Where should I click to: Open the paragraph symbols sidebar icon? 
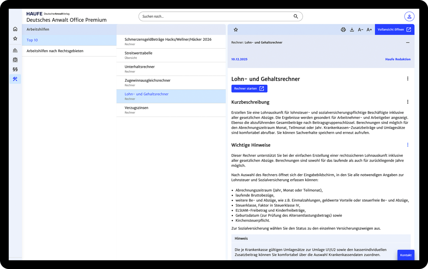point(15,69)
